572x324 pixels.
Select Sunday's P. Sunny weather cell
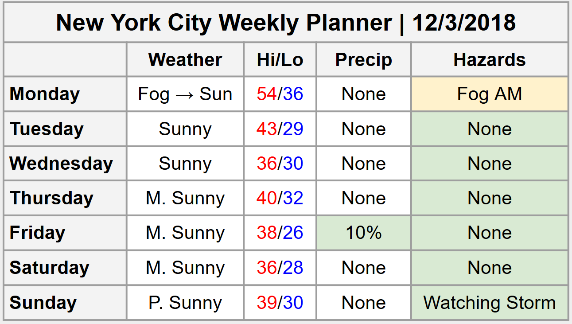coord(185,303)
